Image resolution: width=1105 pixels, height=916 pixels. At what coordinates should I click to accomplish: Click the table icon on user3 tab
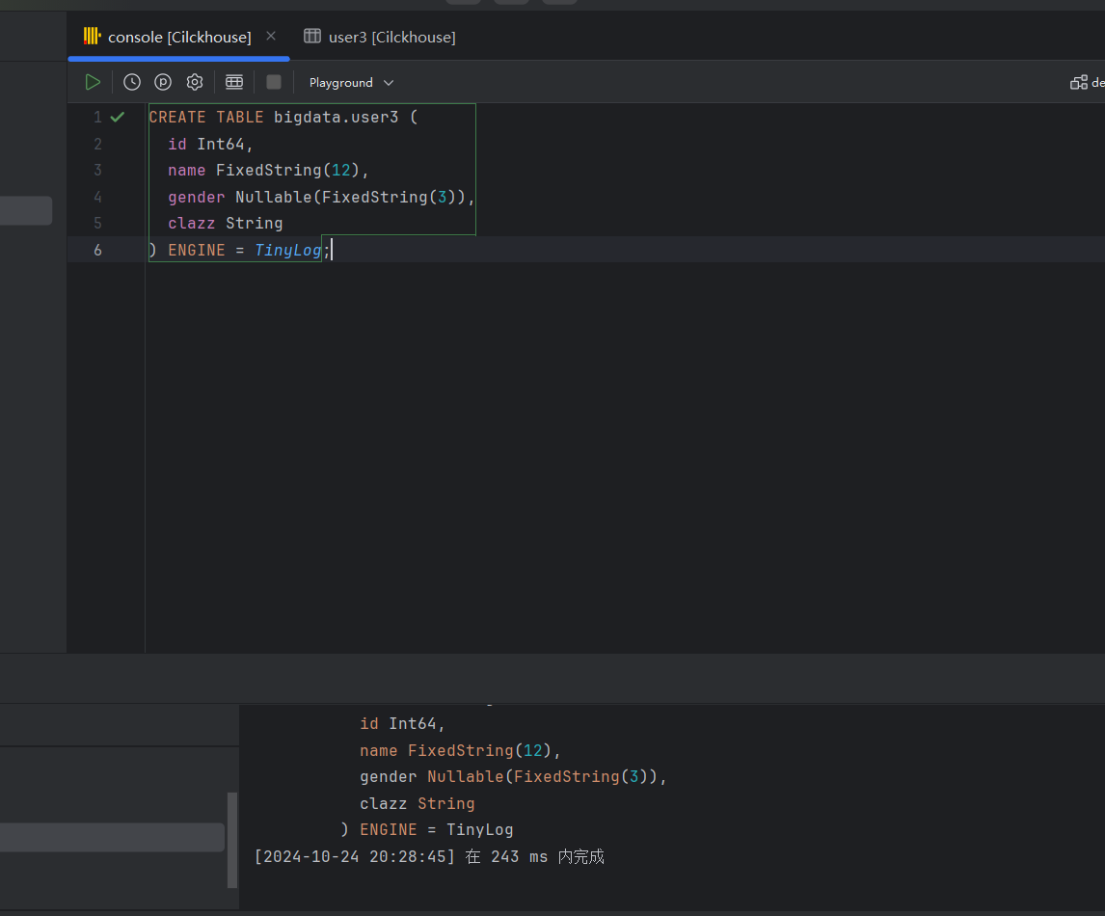click(x=312, y=36)
